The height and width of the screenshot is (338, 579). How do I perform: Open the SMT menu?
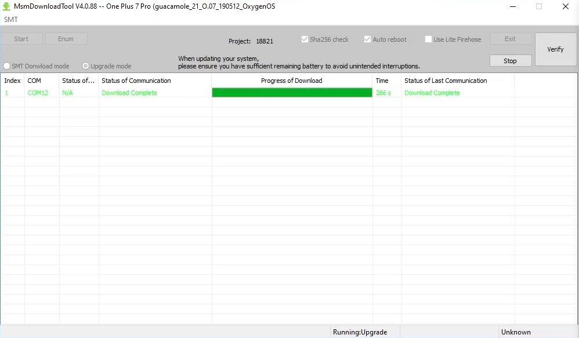(x=10, y=20)
